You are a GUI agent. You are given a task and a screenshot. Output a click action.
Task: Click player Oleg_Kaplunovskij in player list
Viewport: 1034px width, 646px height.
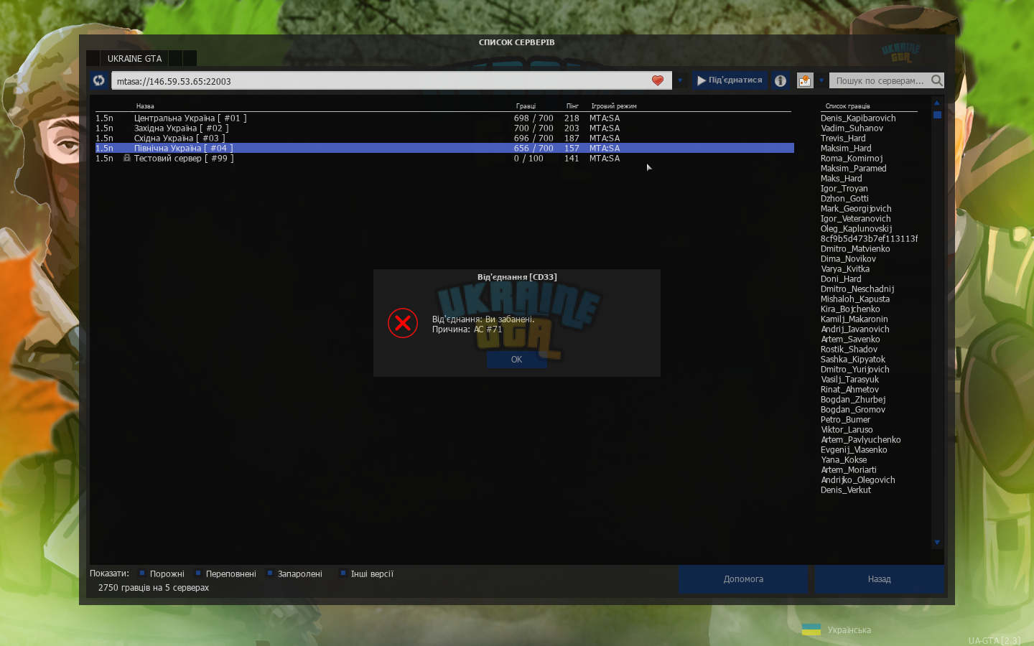856,228
